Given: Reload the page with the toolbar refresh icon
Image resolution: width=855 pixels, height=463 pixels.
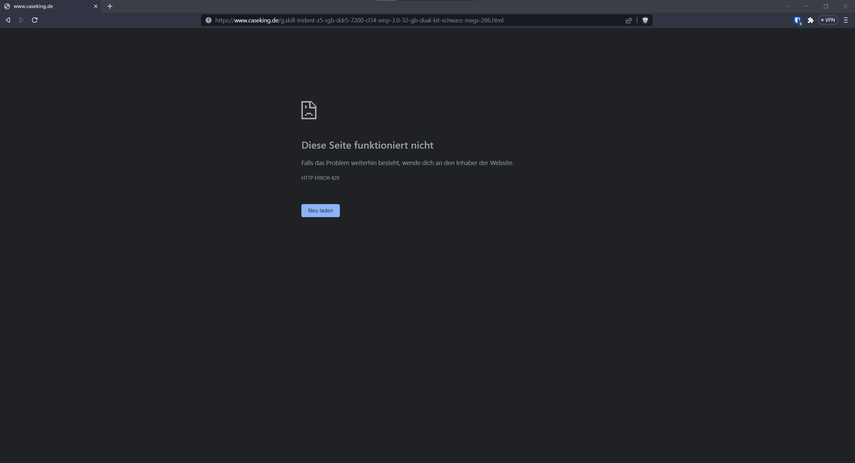Looking at the screenshot, I should pyautogui.click(x=34, y=20).
